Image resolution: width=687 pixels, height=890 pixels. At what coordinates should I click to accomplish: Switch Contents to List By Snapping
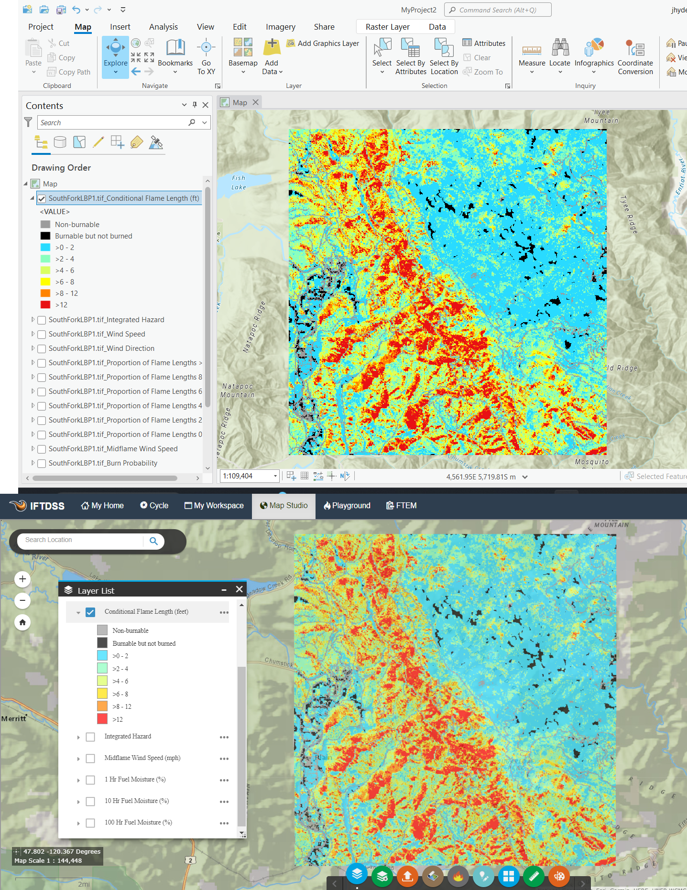click(117, 142)
